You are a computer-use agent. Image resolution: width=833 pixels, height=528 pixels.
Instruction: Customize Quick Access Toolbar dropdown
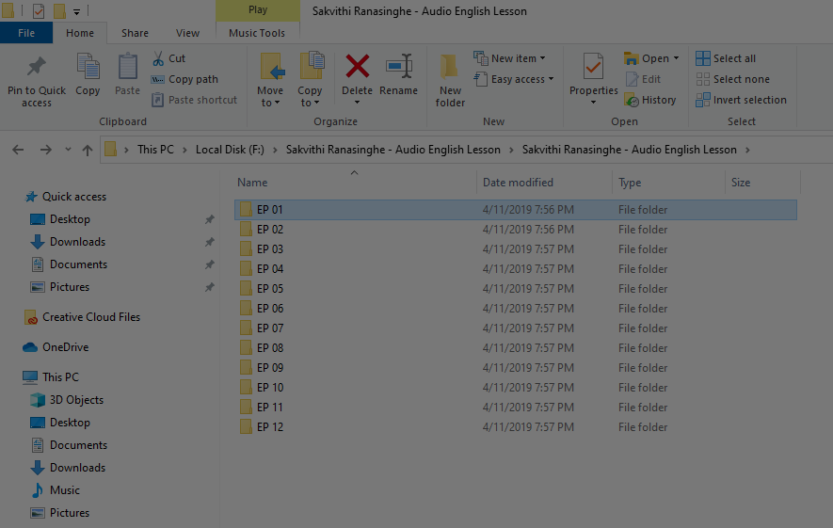point(76,11)
